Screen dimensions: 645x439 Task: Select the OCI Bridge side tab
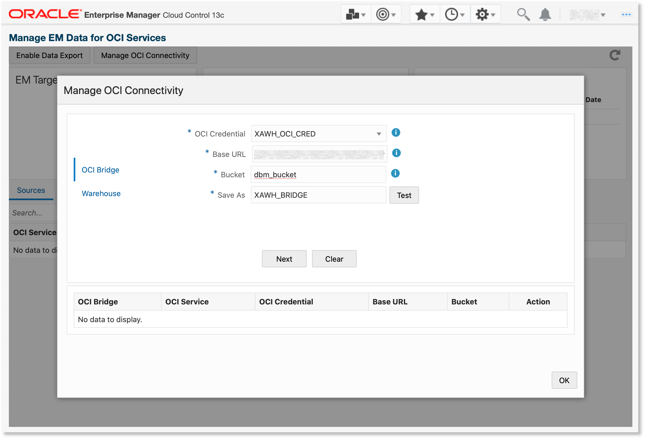point(101,170)
